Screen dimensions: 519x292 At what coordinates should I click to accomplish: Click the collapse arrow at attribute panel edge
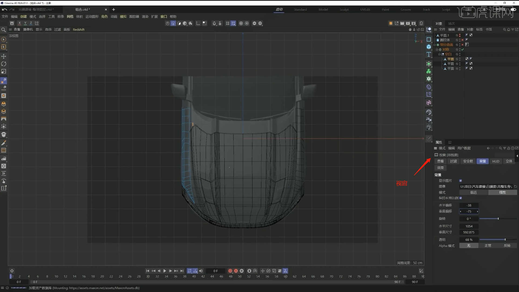pyautogui.click(x=517, y=156)
